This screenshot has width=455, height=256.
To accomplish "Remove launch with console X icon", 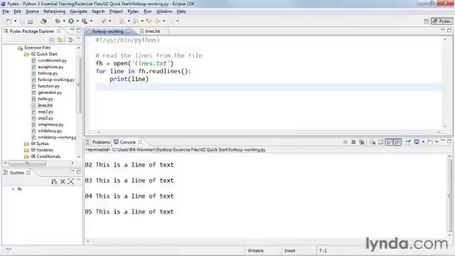I will pyautogui.click(x=353, y=142).
